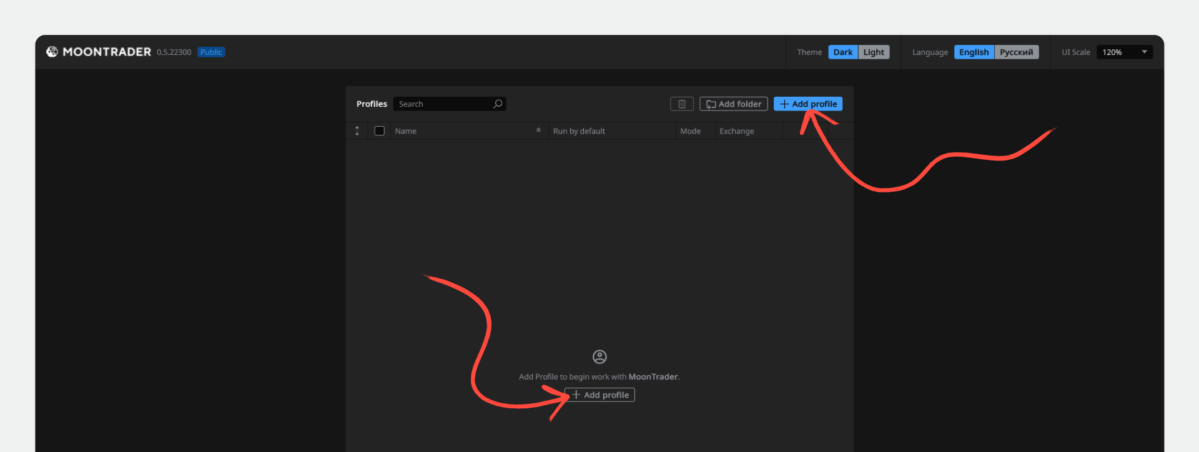Click the MoonTrader logo icon
The width and height of the screenshot is (1199, 452).
pyautogui.click(x=52, y=52)
